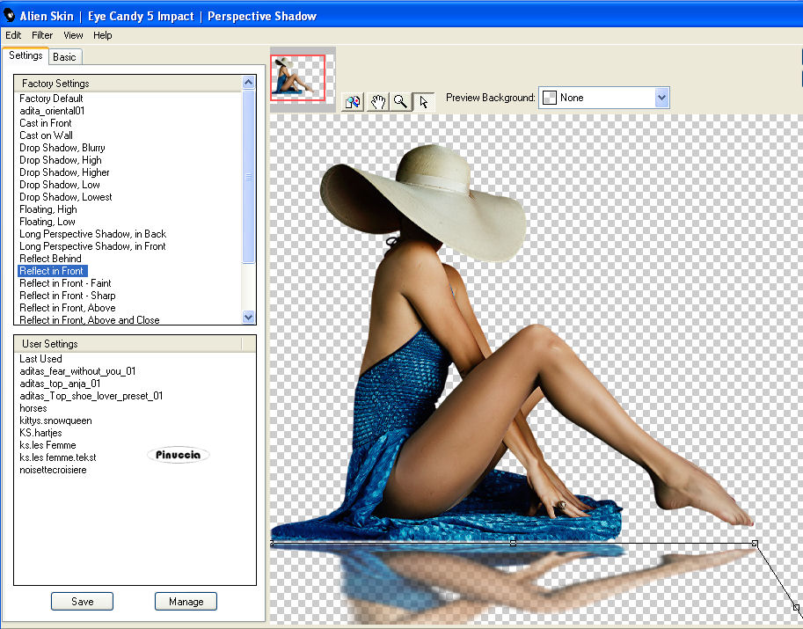
Task: Select Drop Shadow, Blurry preset
Action: [62, 148]
